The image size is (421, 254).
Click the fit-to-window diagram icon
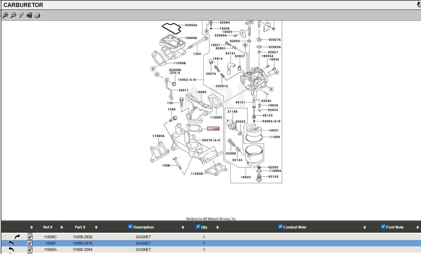[29, 15]
